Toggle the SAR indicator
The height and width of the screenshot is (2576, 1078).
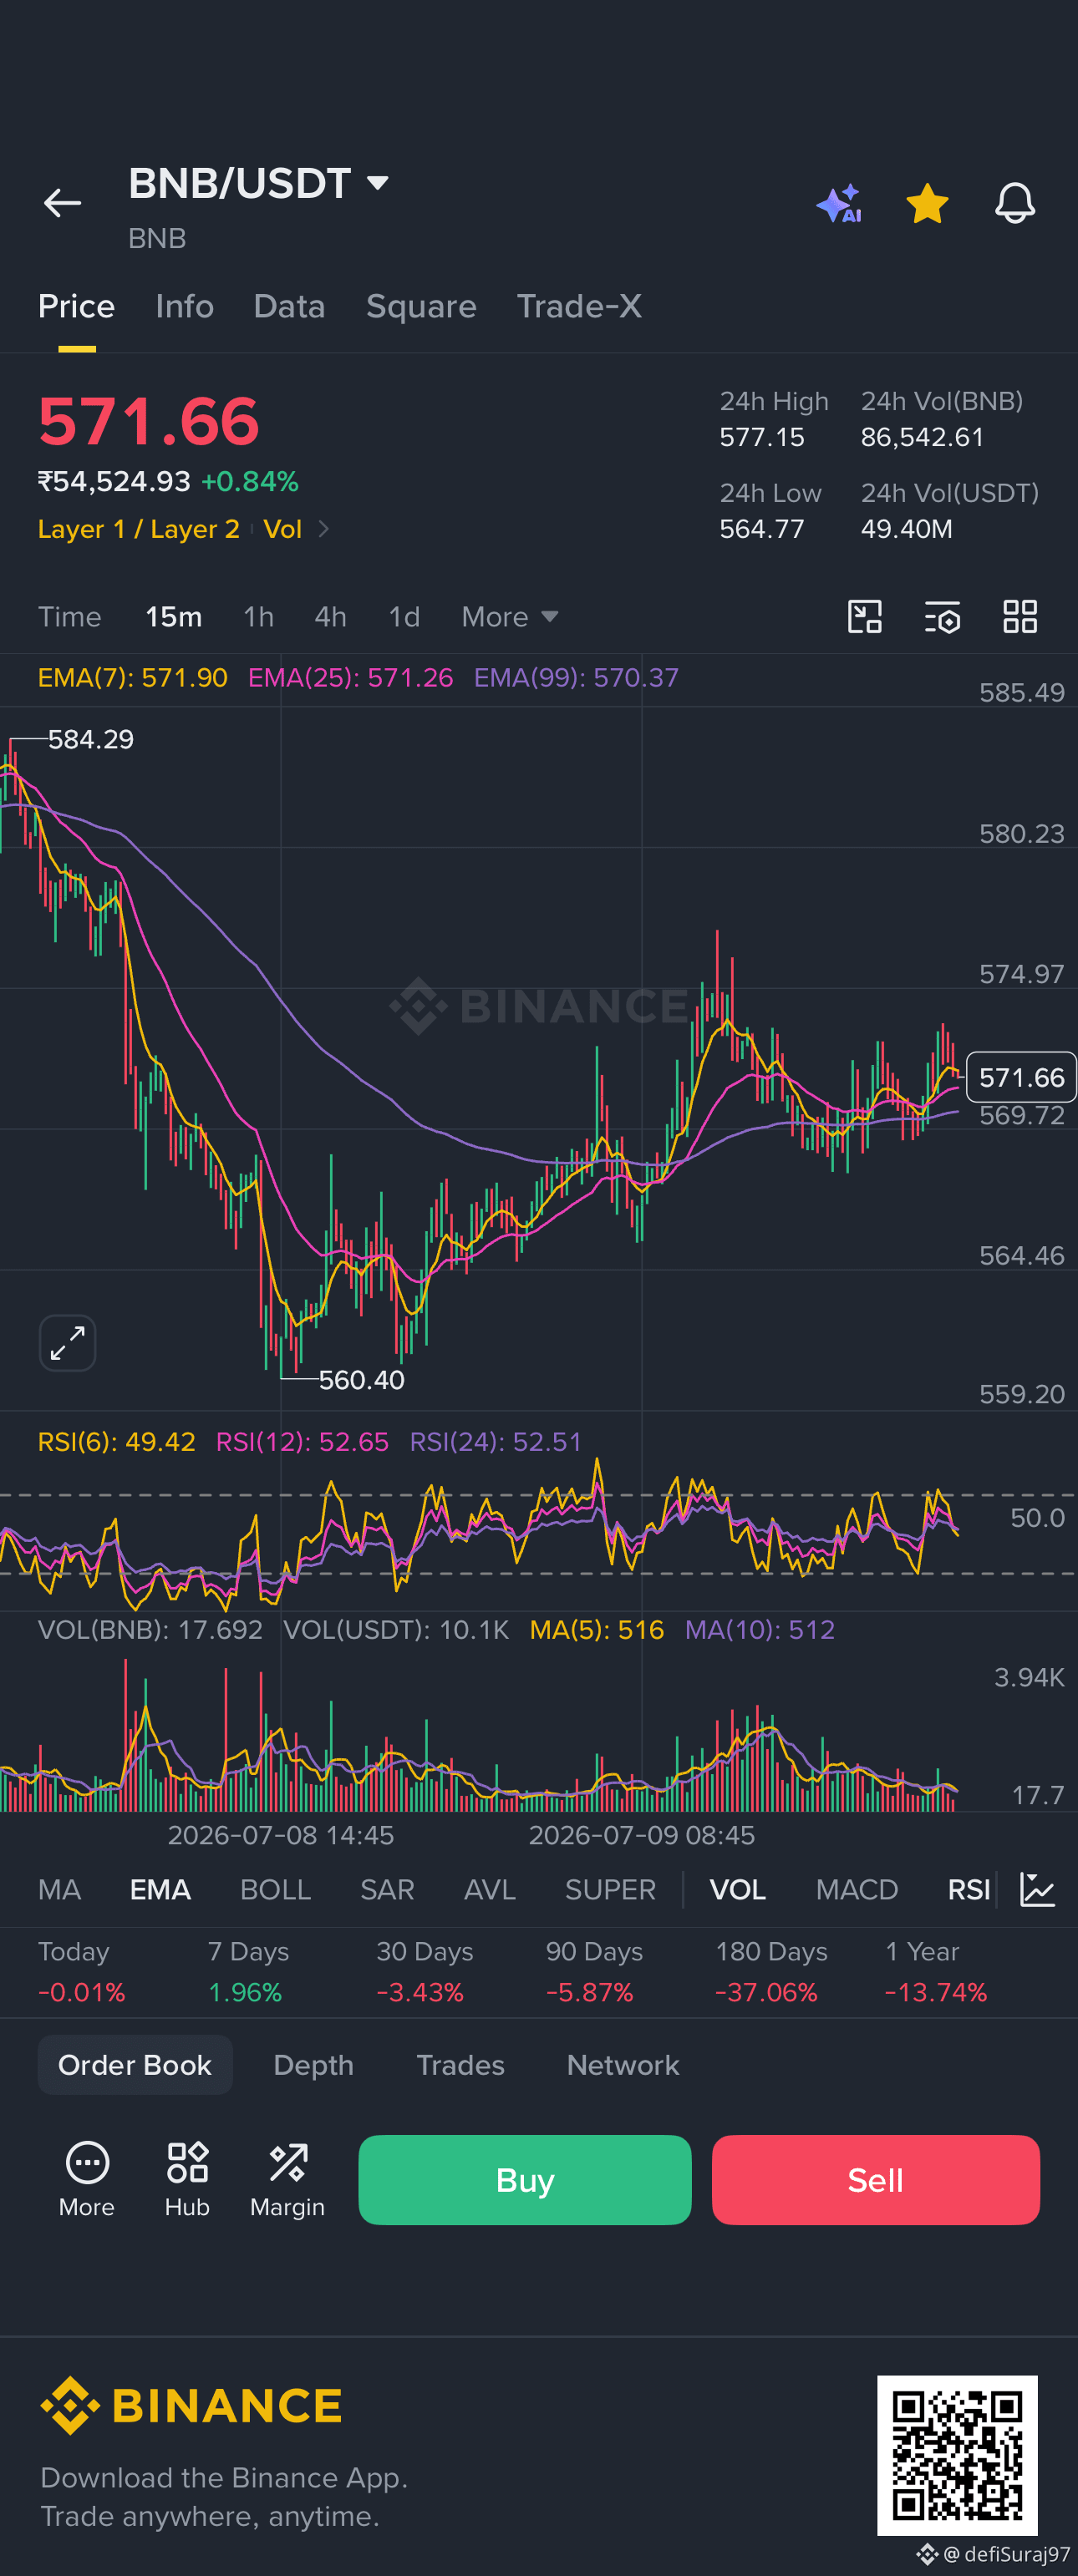[x=387, y=1889]
